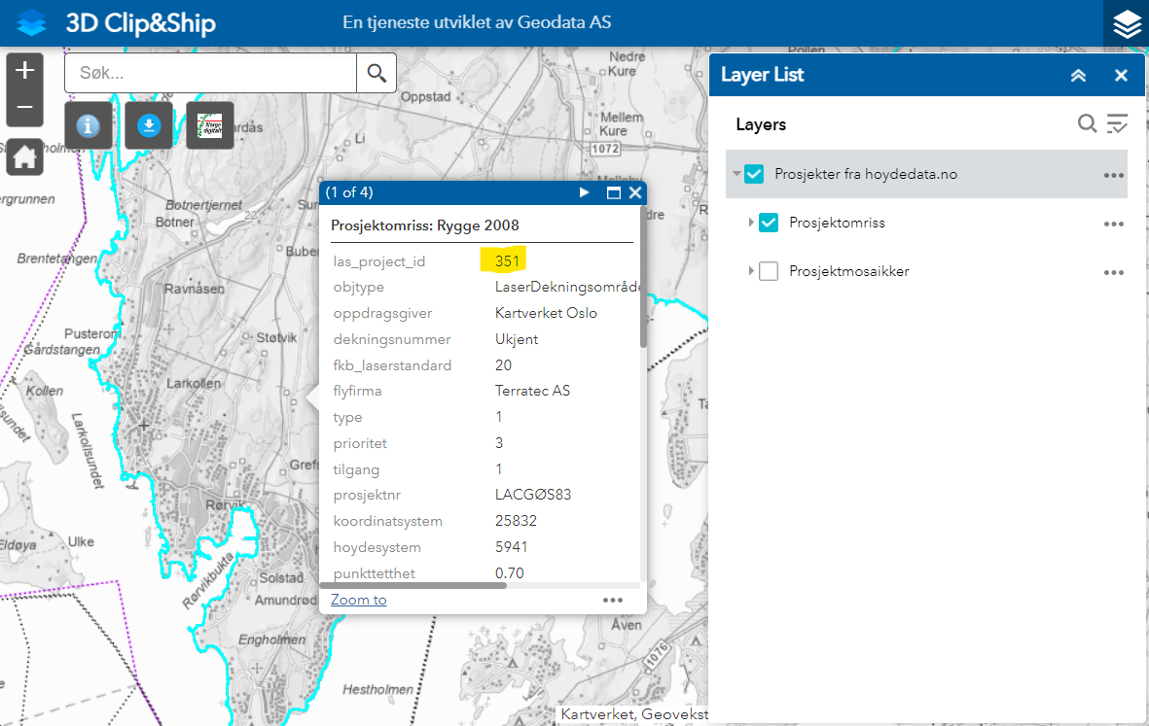Click the LACGØS83 prosjektnr value

click(x=533, y=495)
